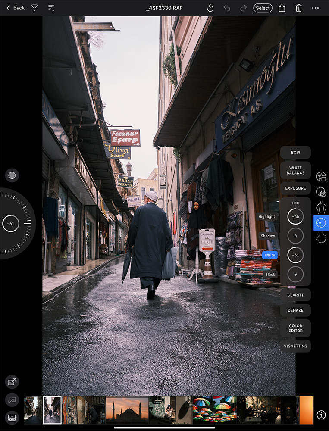329x431 pixels.
Task: Select the Highlight label
Action: (x=266, y=217)
